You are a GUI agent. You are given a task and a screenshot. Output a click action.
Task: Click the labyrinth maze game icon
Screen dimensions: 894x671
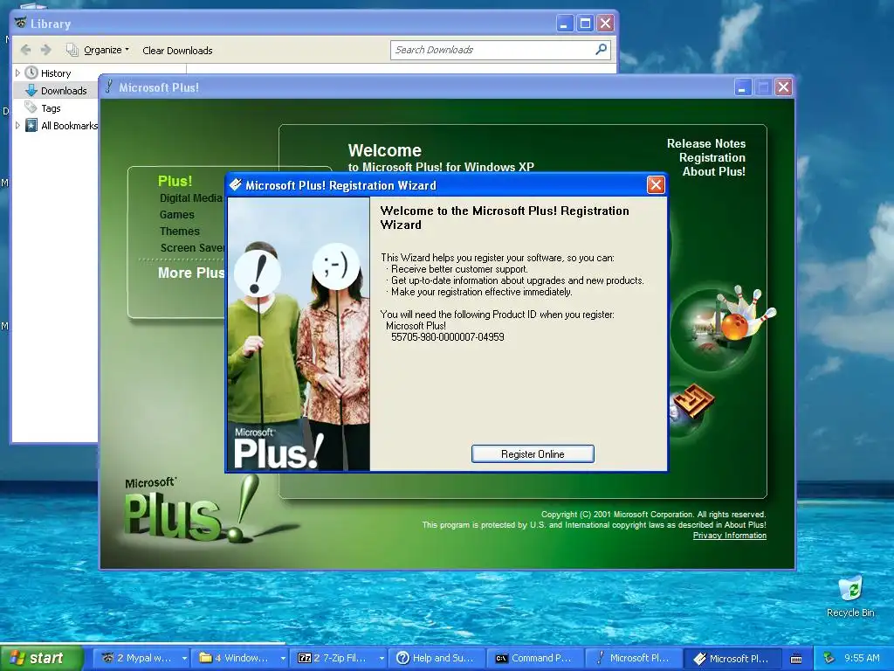tap(692, 401)
